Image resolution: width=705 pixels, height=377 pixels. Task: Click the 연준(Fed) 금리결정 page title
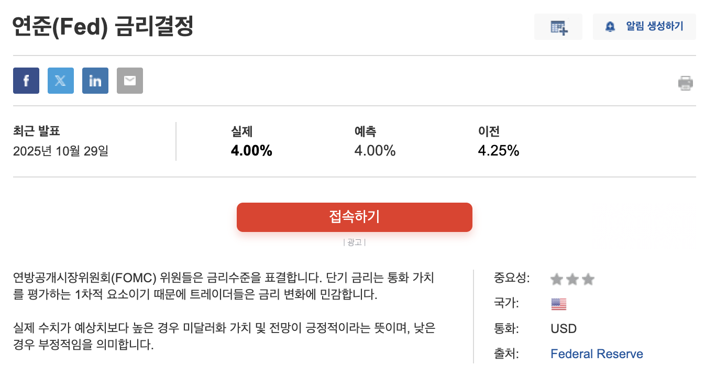pos(103,27)
